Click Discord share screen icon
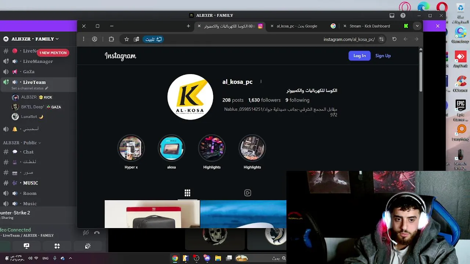The width and height of the screenshot is (470, 264). pos(26,246)
